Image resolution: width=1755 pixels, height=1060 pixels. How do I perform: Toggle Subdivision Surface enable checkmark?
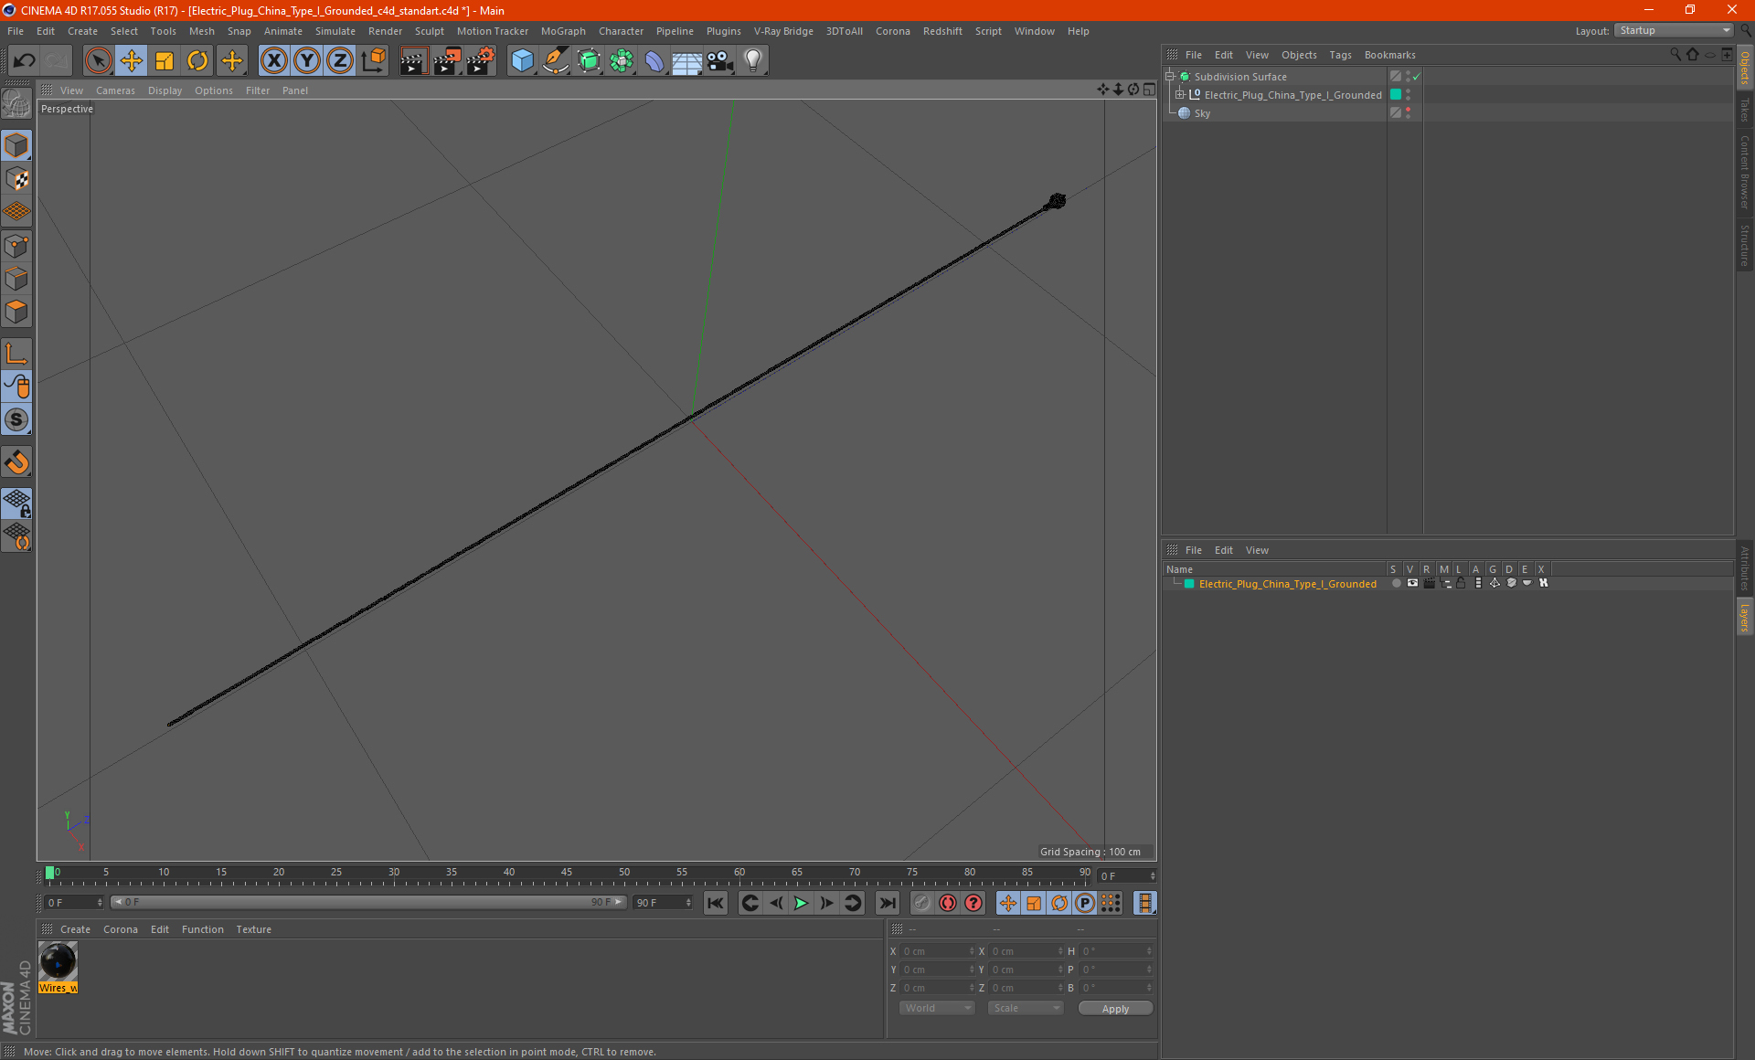1416,77
